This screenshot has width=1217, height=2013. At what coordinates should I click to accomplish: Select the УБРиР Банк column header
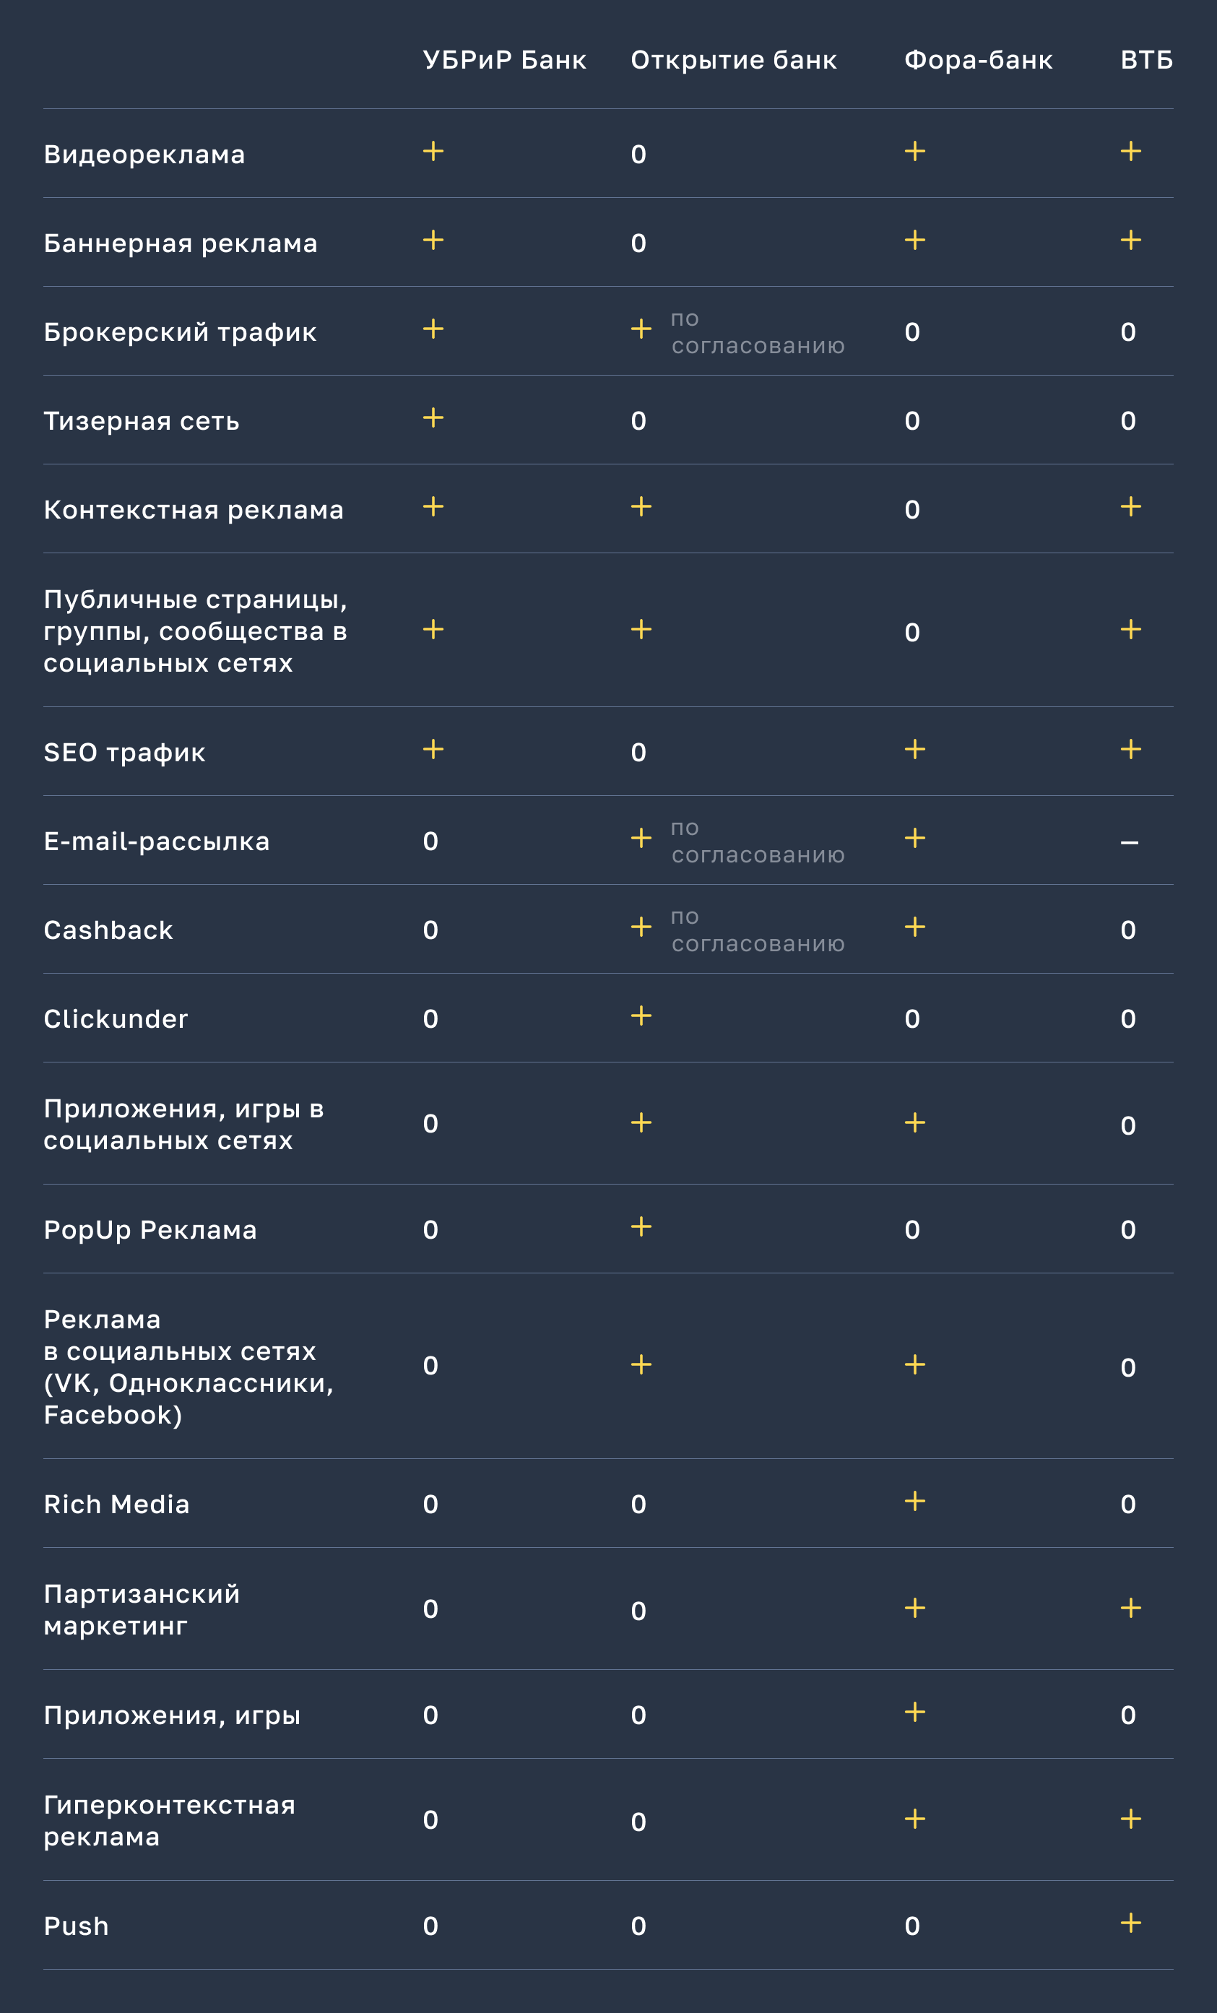(504, 60)
